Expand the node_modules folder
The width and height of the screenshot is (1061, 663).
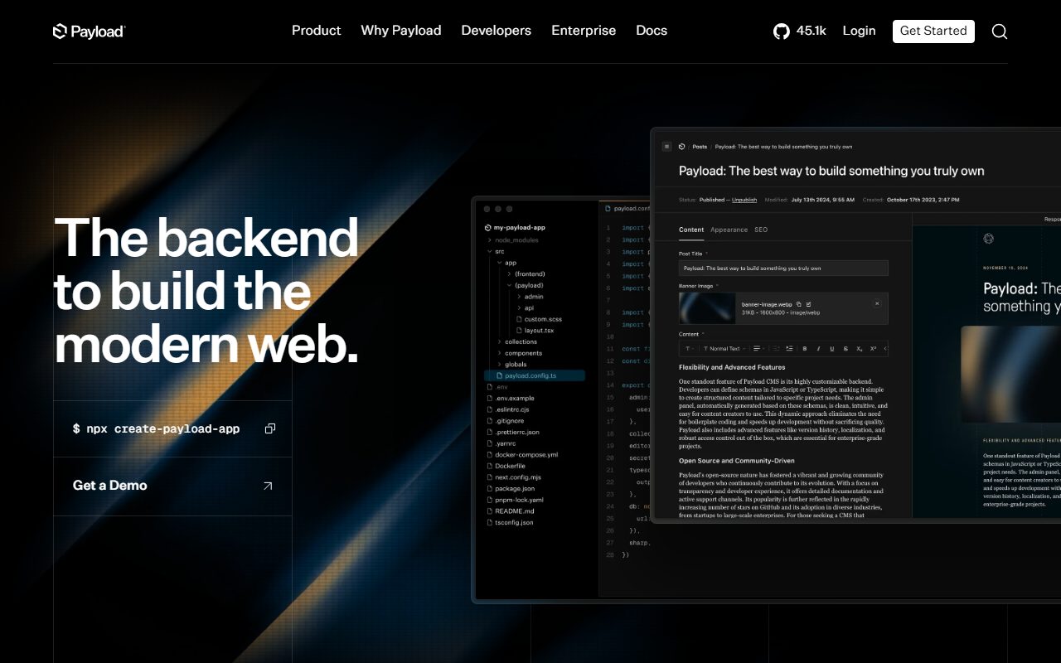coord(512,240)
